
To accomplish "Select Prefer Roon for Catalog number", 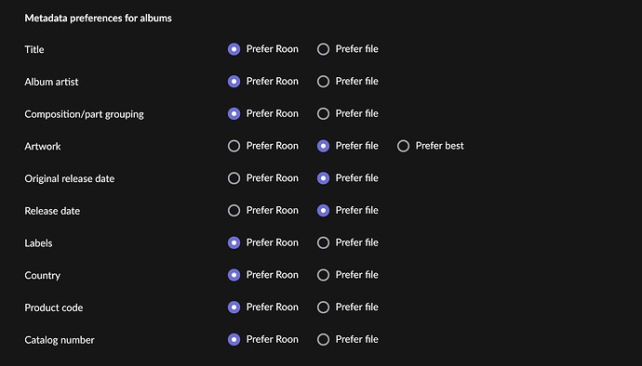I will [x=234, y=339].
